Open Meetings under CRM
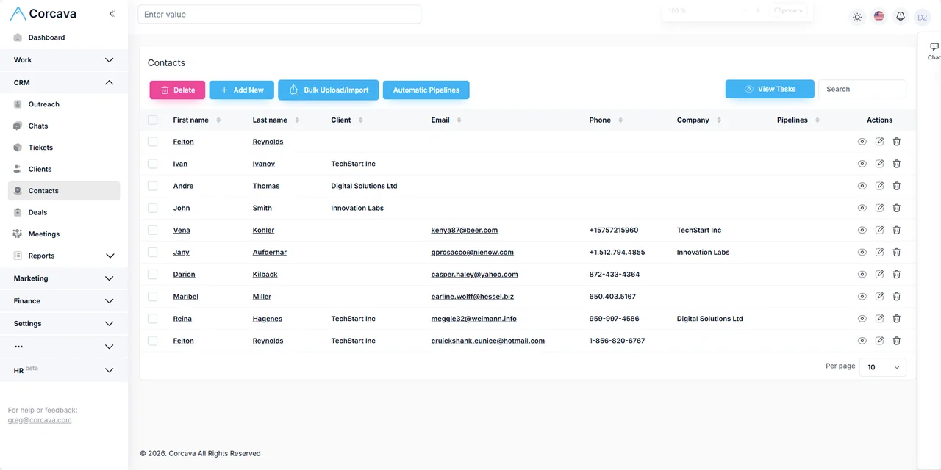 pyautogui.click(x=64, y=234)
